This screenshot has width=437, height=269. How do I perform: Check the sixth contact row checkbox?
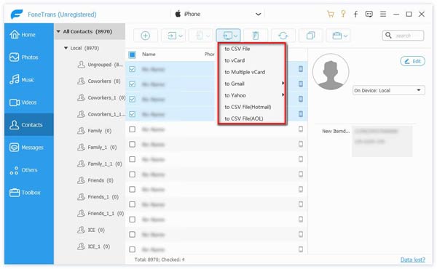(x=132, y=144)
